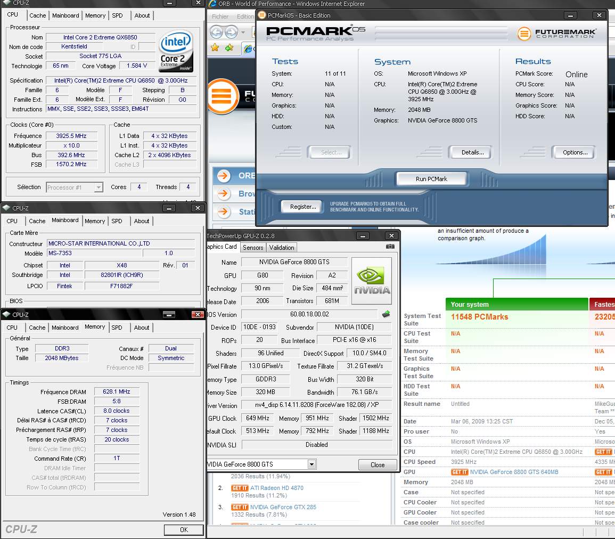Click the Internet Explorer title bar icon
This screenshot has width=615, height=539.
212,4
